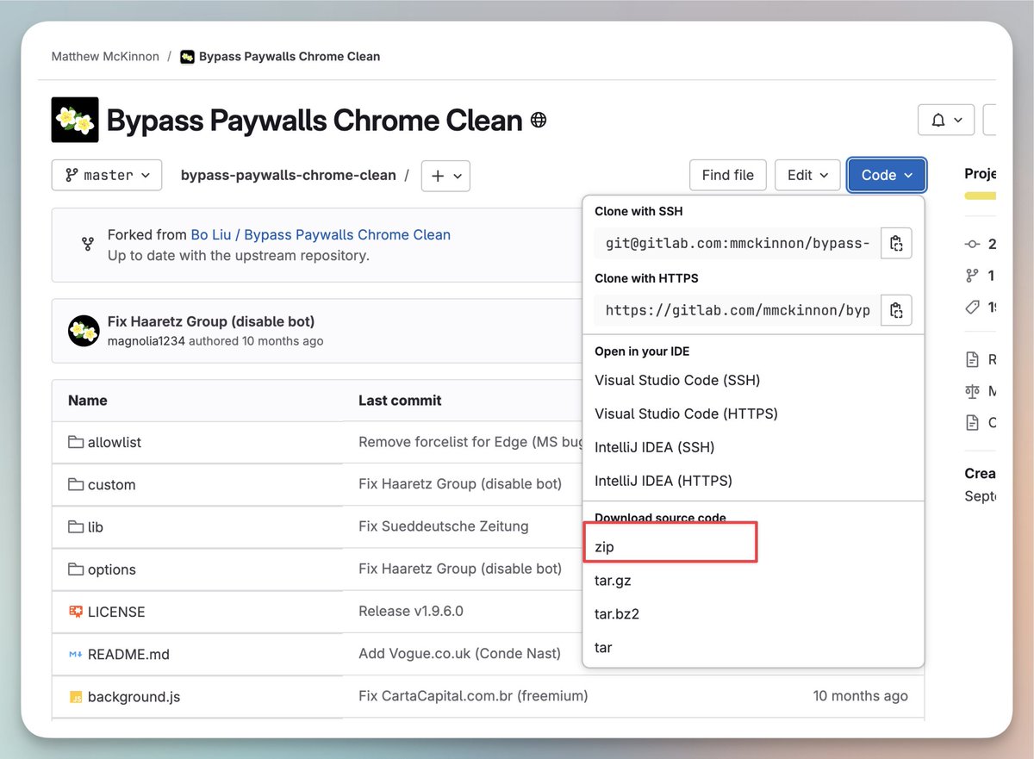Click the public visibility globe icon
This screenshot has height=759, width=1034.
539,120
